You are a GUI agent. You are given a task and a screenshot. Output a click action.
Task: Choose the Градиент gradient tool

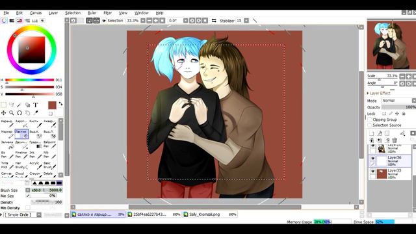pyautogui.click(x=36, y=144)
